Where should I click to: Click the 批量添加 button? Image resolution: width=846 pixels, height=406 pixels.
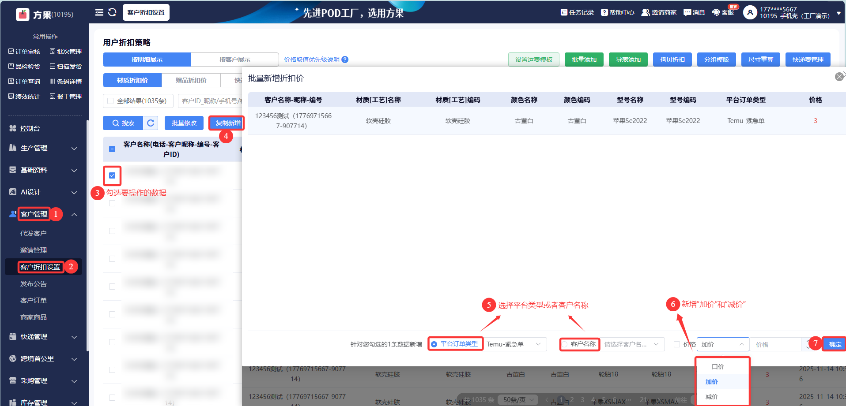pyautogui.click(x=584, y=60)
